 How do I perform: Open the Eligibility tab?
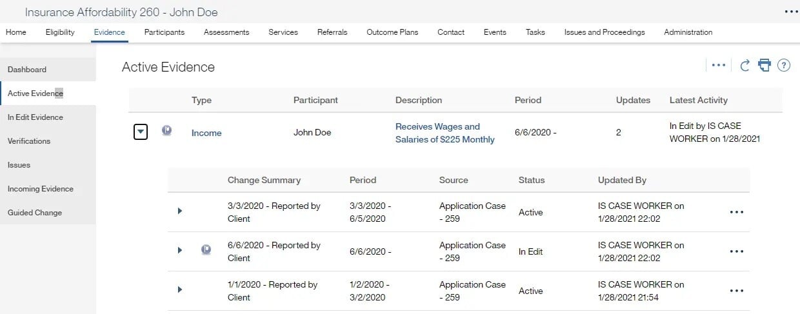[x=60, y=32]
